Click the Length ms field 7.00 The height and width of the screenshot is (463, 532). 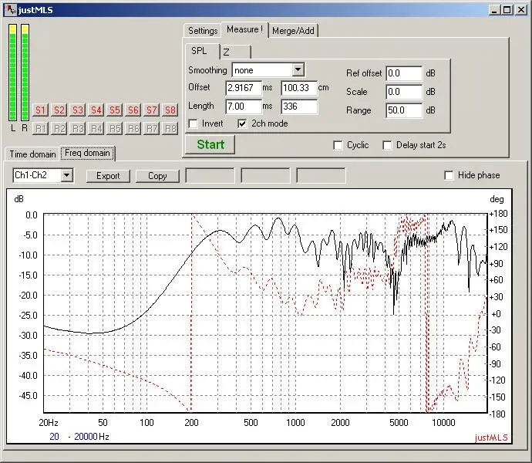pos(244,106)
